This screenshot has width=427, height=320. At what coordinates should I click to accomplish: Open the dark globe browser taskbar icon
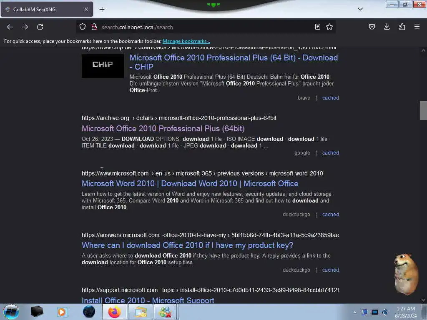click(x=89, y=312)
